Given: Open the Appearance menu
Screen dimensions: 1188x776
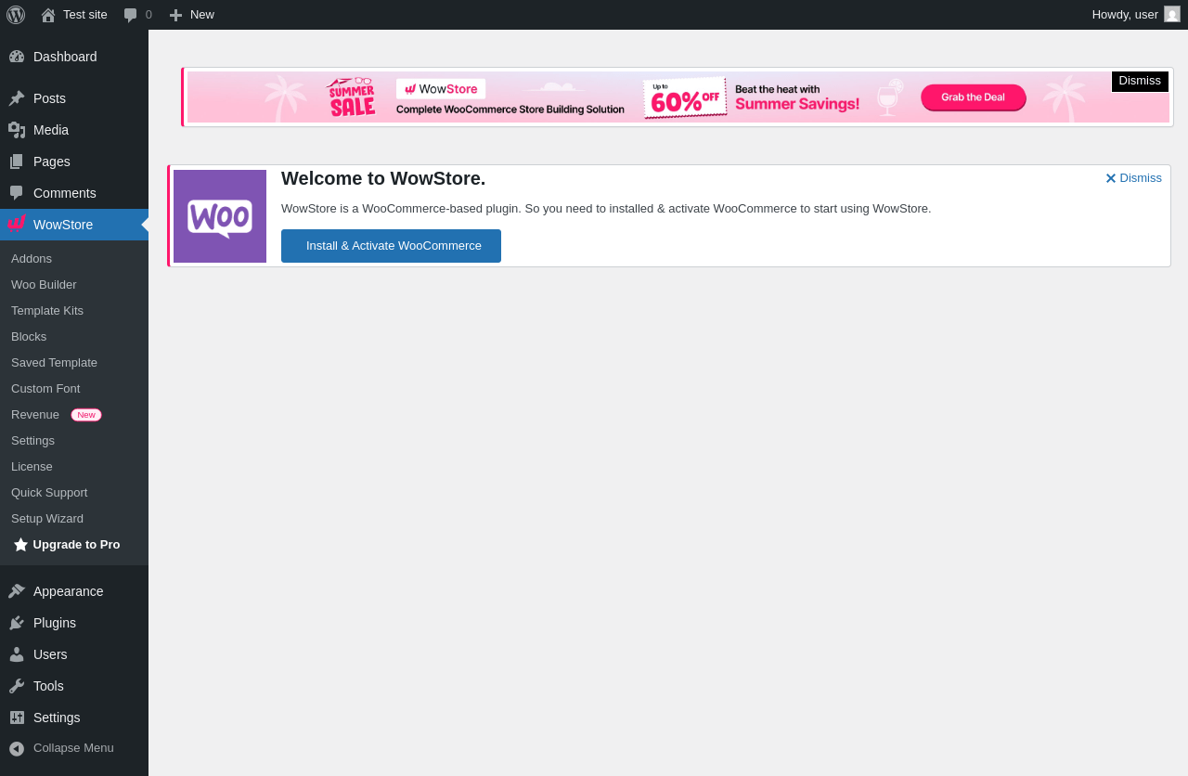Looking at the screenshot, I should (74, 591).
